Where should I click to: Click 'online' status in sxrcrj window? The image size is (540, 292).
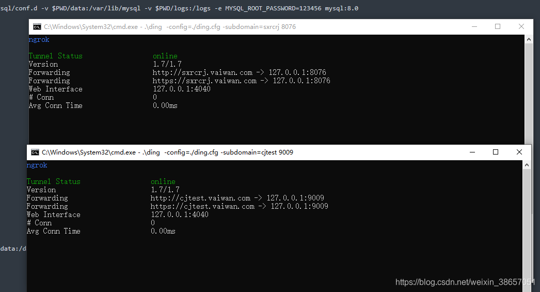coord(165,56)
